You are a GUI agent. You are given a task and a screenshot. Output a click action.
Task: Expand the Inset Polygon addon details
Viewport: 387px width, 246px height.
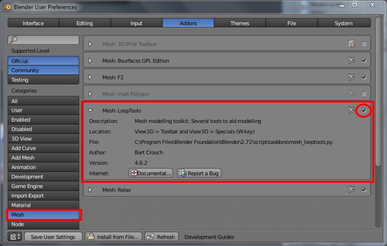(x=90, y=94)
